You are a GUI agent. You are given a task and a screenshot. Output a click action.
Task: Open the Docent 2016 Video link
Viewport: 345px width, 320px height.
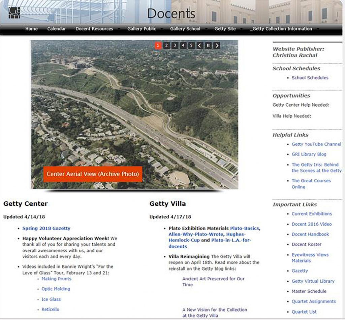coord(312,224)
